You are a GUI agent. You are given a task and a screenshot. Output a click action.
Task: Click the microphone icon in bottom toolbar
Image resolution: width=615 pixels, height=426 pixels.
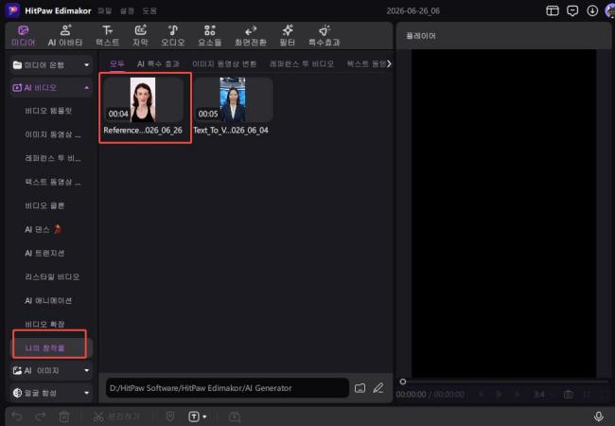tap(599, 417)
